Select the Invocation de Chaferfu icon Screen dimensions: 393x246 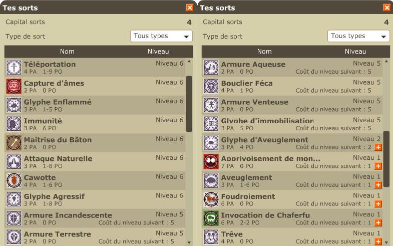(x=211, y=218)
